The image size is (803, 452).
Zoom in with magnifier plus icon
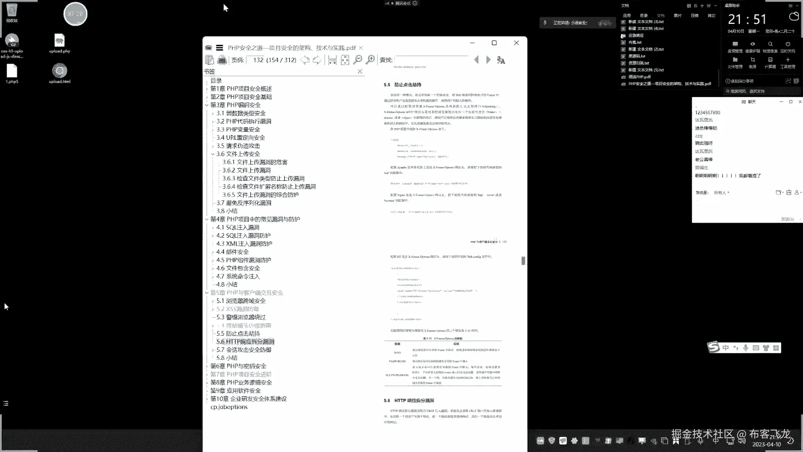pos(370,60)
